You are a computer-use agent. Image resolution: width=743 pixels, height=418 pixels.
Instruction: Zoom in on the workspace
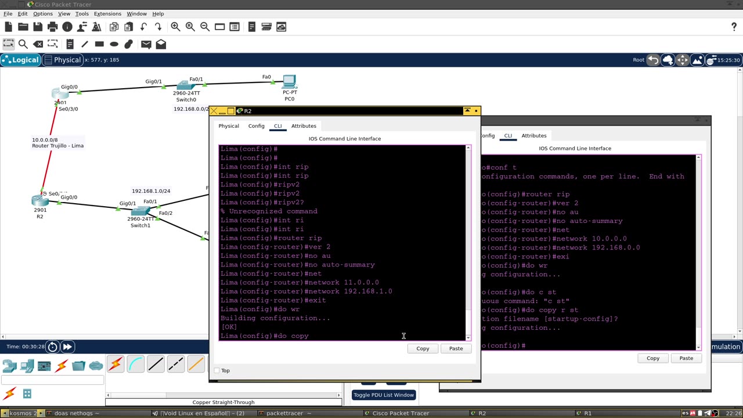(x=175, y=27)
